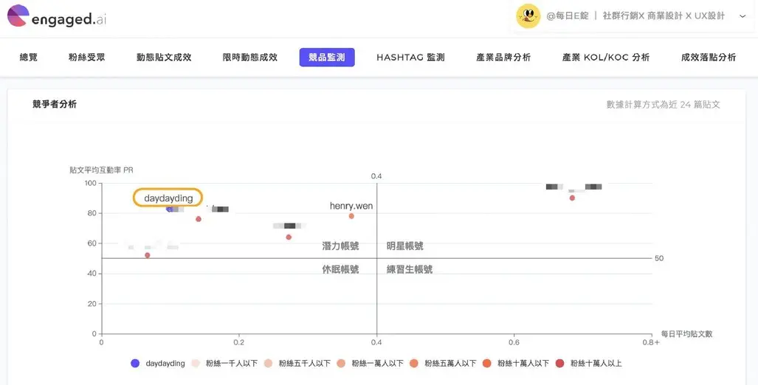Click the henry.wen label
Viewport: 758px width, 385px height.
351,206
